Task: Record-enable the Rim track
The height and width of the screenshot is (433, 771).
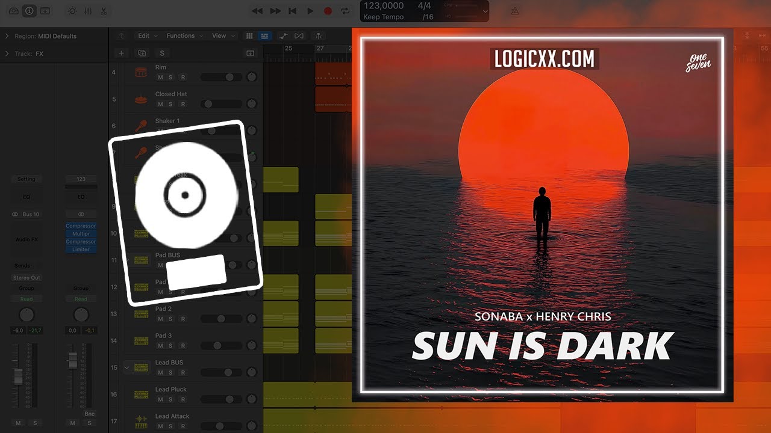Action: (x=183, y=78)
